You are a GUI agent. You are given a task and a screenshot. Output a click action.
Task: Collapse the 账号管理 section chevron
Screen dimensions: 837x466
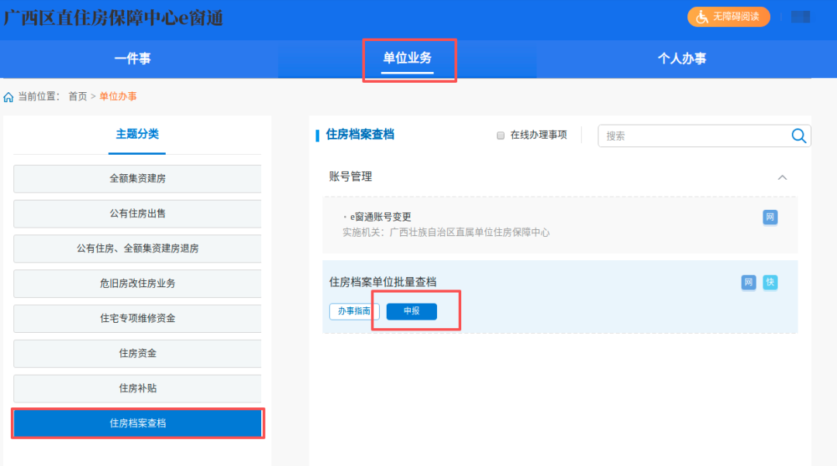click(782, 177)
